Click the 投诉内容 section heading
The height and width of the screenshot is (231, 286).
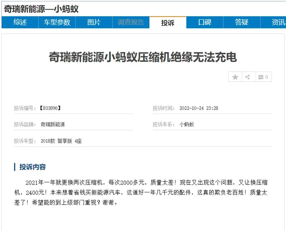click(32, 167)
